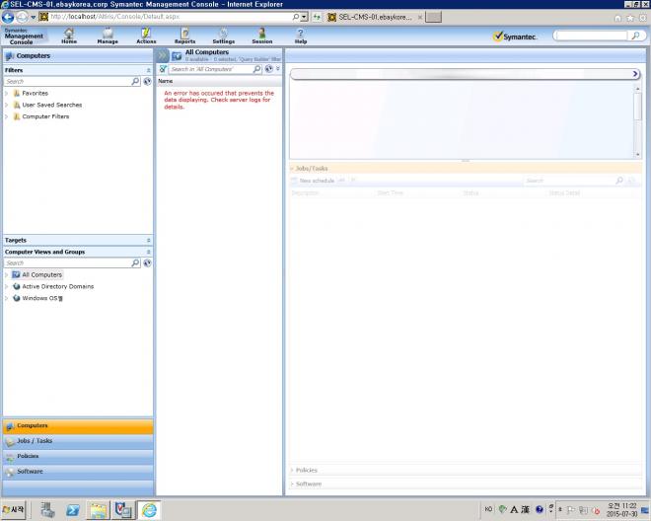Viewport: 651px width, 521px height.
Task: Open PowerShell from the taskbar
Action: click(73, 510)
